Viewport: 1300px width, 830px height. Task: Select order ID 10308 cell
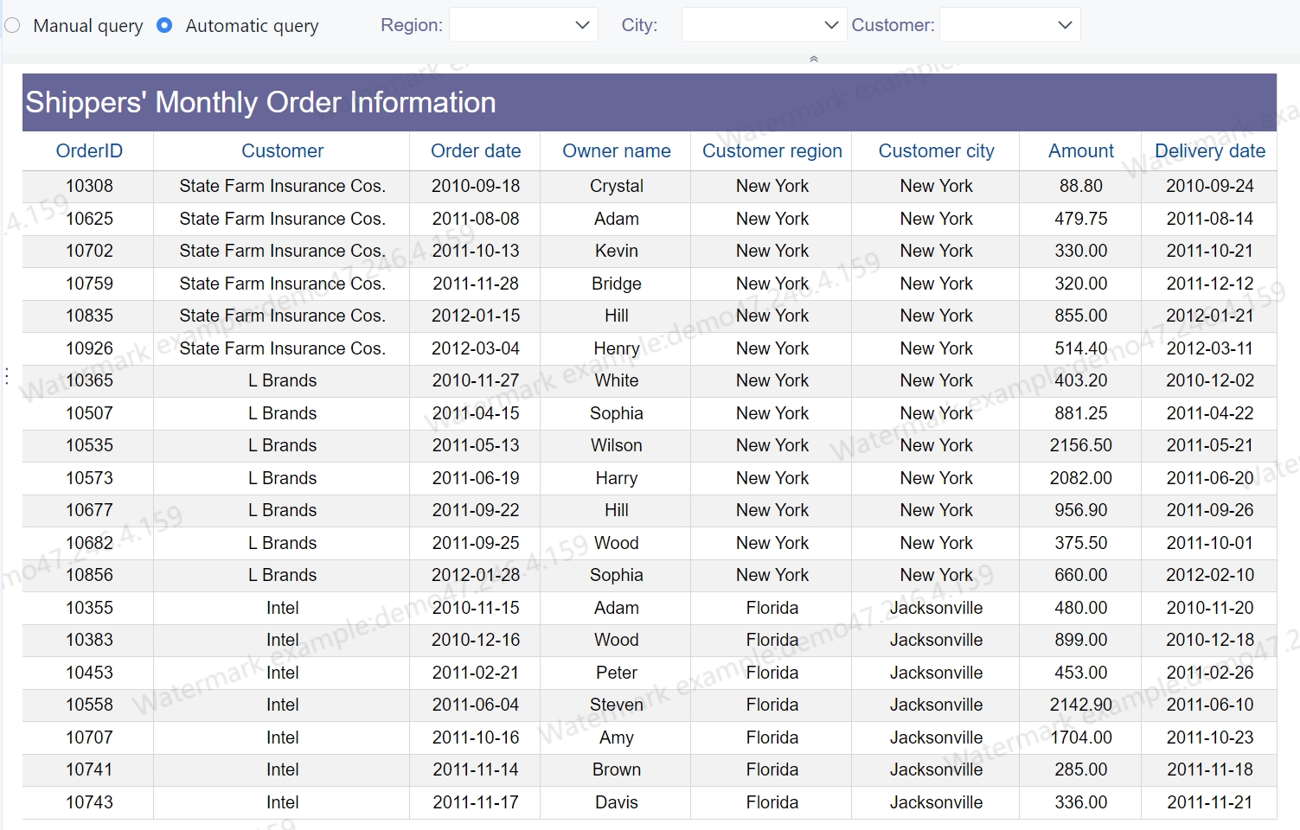tap(89, 186)
